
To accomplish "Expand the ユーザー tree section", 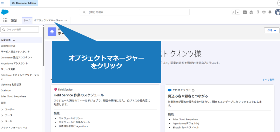I will point(2,109).
